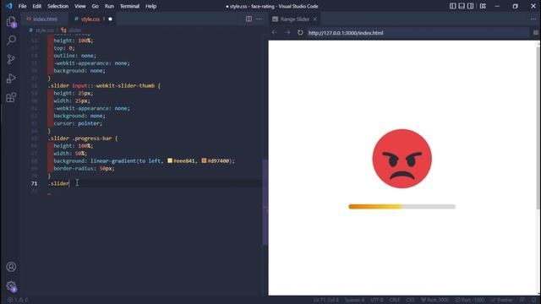Open editor More Actions ellipsis

tap(260, 19)
